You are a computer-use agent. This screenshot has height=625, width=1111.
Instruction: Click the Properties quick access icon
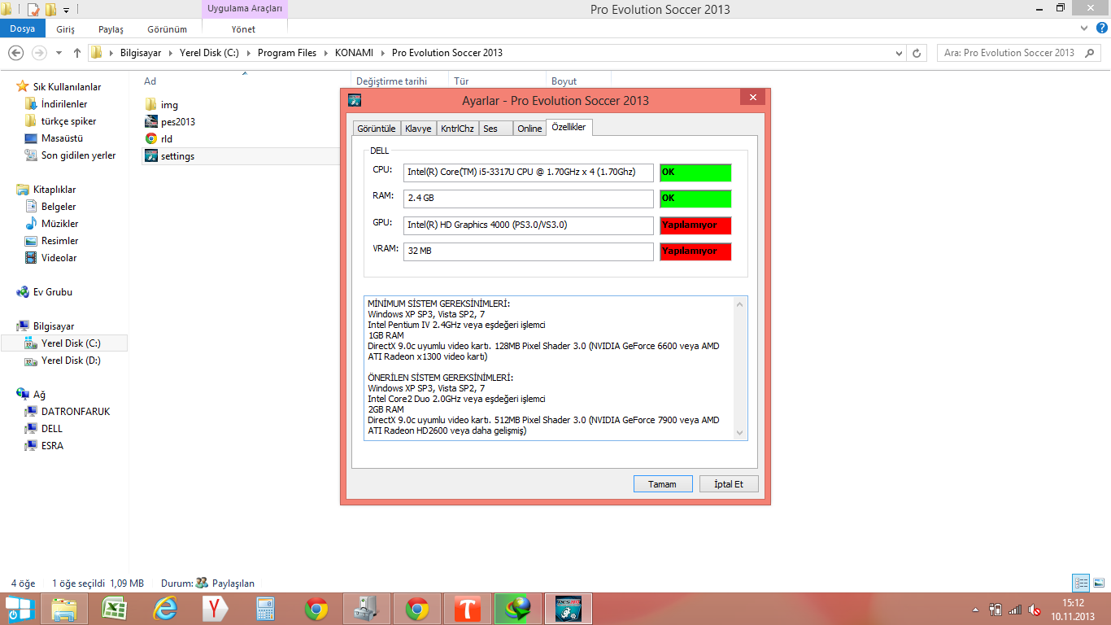coord(33,10)
